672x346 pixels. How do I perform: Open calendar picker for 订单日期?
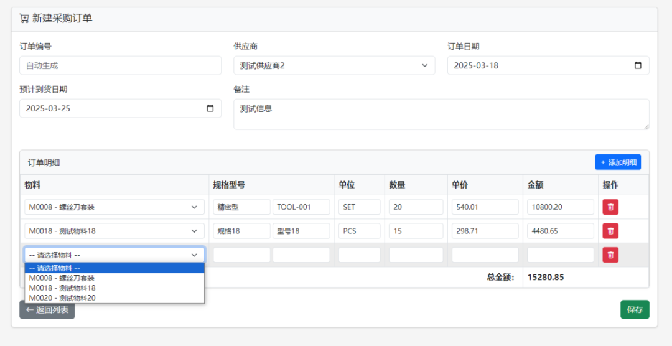638,65
